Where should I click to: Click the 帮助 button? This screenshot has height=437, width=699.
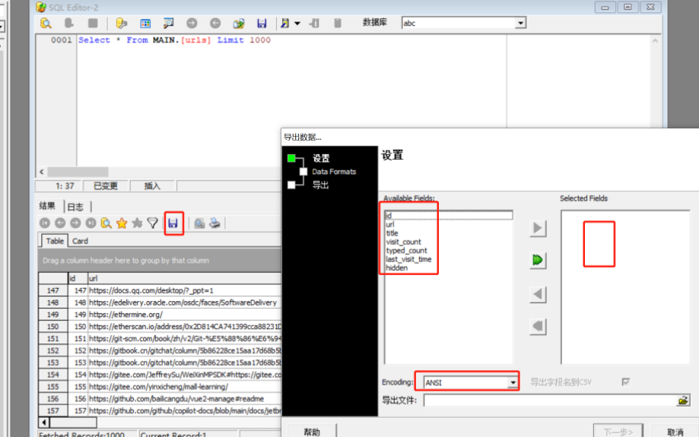[x=312, y=431]
